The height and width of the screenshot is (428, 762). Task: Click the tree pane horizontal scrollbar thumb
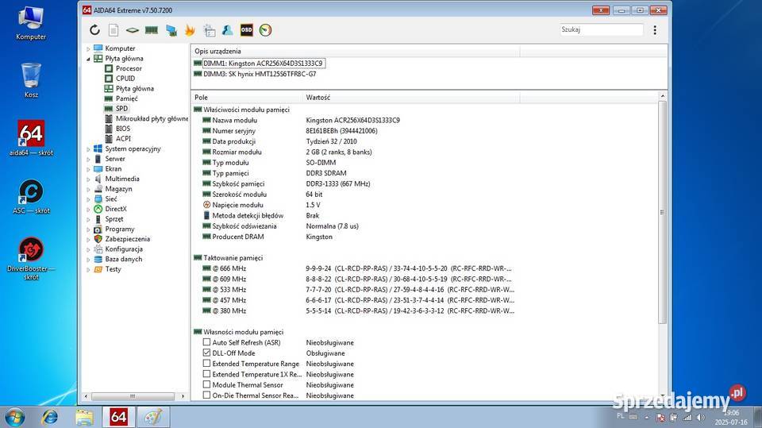pos(133,396)
